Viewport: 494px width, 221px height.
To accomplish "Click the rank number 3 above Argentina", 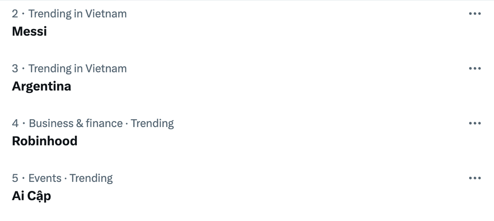I will pyautogui.click(x=15, y=69).
